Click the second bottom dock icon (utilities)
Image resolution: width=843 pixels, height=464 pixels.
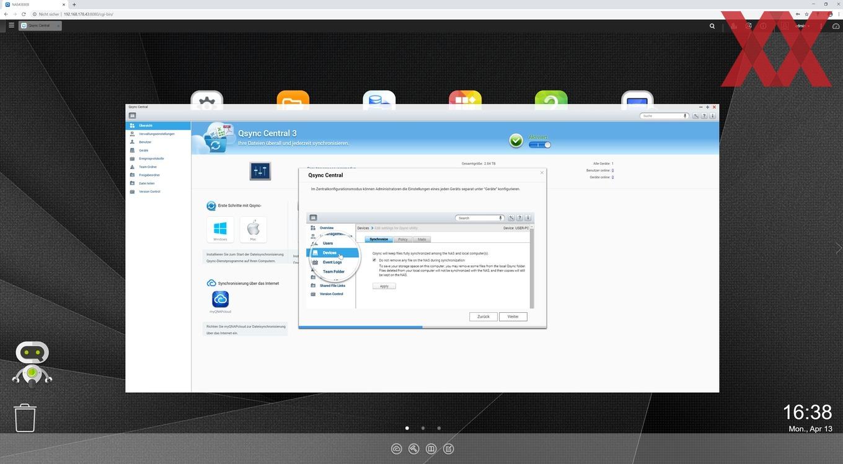(x=414, y=449)
